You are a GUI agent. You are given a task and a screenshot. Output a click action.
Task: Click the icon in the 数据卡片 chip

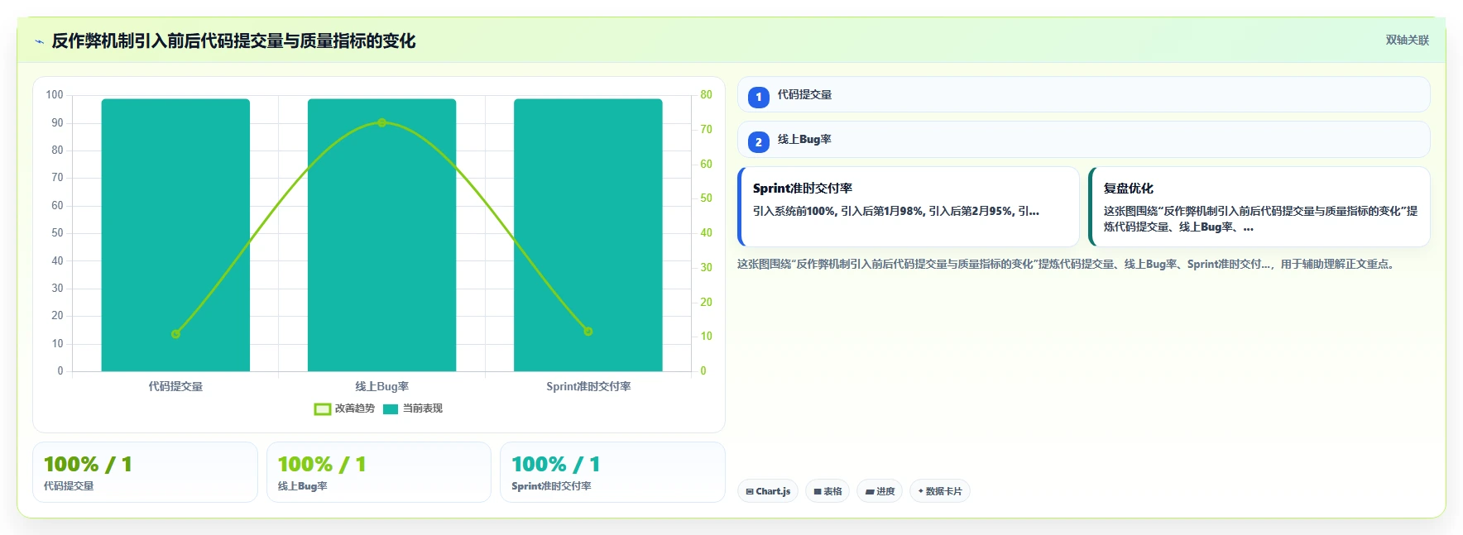[x=920, y=491]
